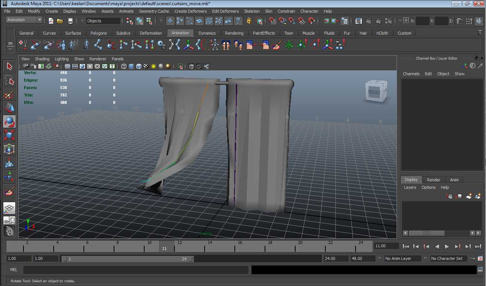
Task: Click the current frame field showing 11.00
Action: [386, 246]
